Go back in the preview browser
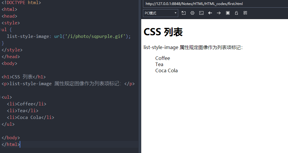This screenshot has height=153, width=288. (x=210, y=13)
